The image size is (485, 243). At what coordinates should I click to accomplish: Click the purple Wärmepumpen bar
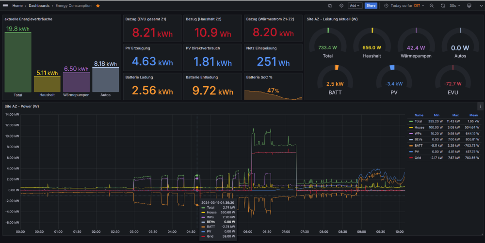pos(77,82)
